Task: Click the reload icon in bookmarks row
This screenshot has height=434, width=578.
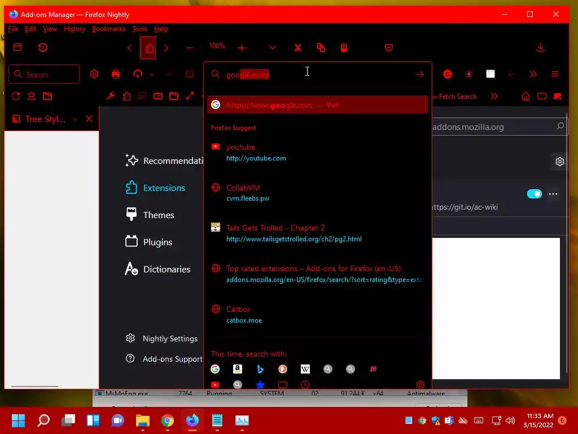Action: tap(16, 96)
